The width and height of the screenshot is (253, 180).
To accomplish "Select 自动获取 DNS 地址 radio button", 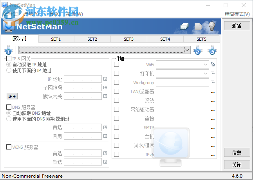I will click(9, 113).
